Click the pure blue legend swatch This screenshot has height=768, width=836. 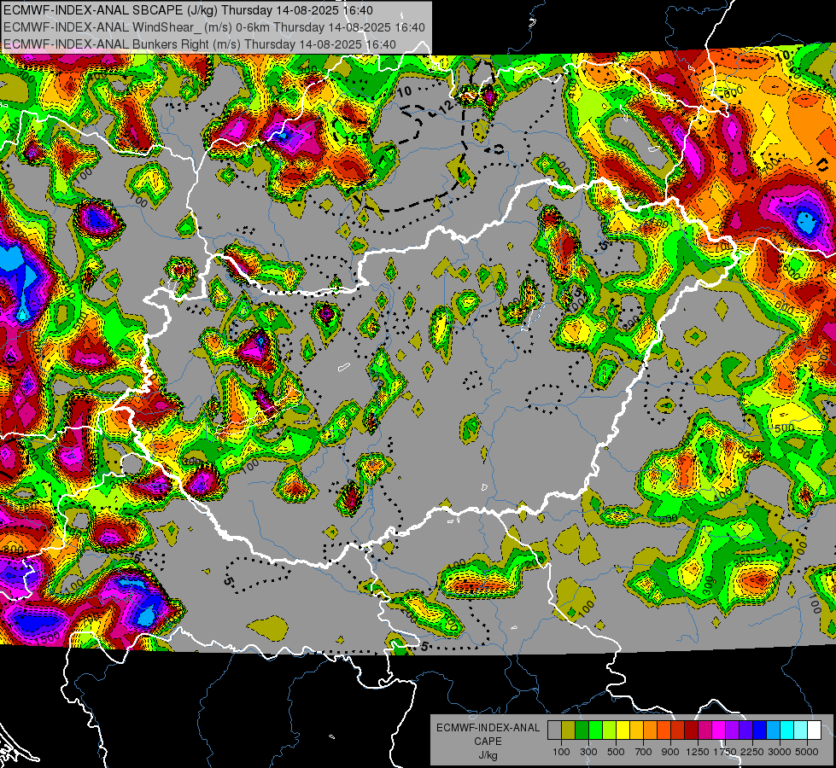tap(760, 730)
